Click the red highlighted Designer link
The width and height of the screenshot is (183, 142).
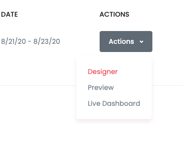click(x=103, y=72)
